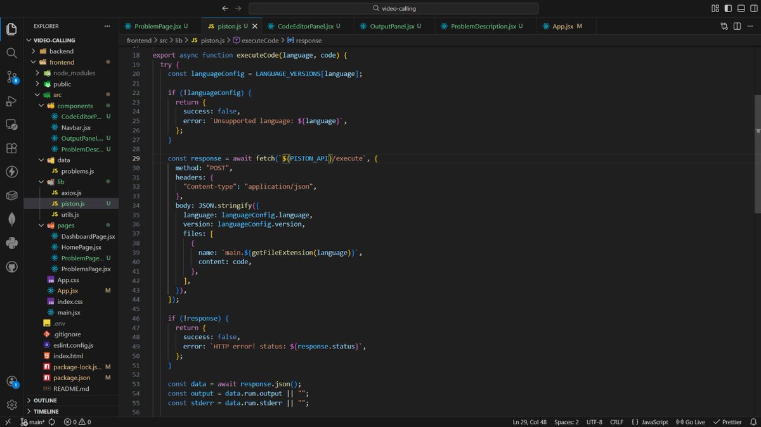Expand the node_modules folder
Screen dimensions: 761x427
71,73
